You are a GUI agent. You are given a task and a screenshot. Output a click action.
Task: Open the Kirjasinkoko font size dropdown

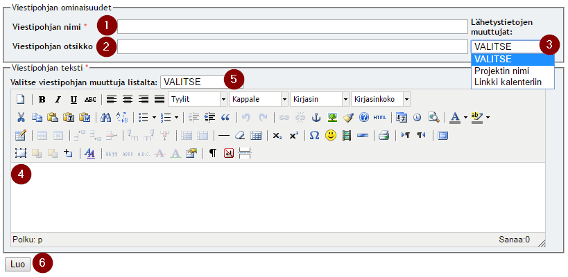point(380,99)
